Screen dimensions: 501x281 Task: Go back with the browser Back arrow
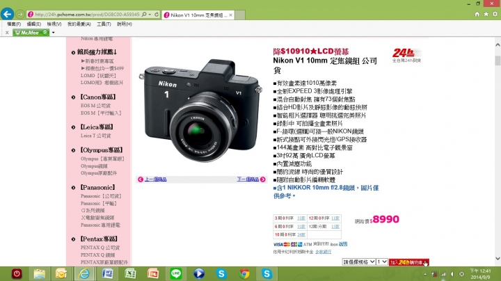[7, 15]
